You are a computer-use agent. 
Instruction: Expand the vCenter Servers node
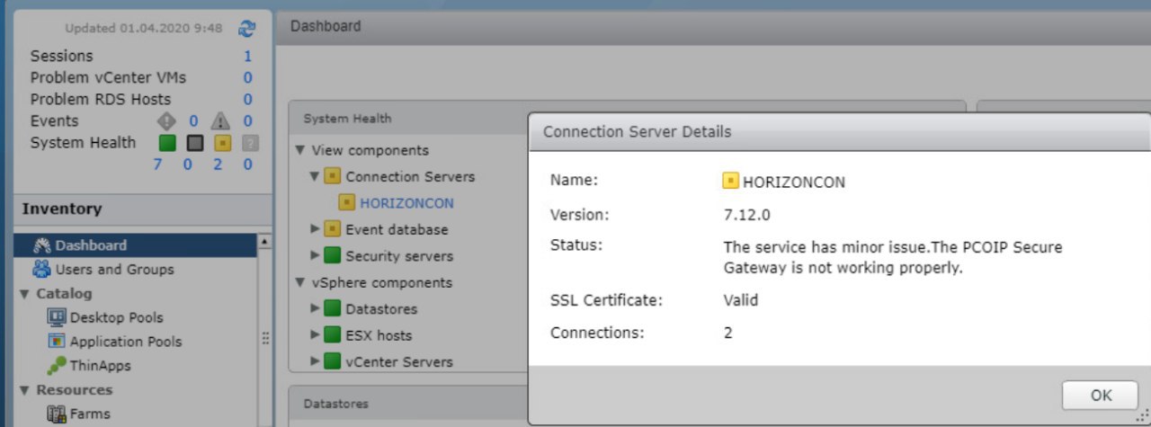[x=315, y=361]
